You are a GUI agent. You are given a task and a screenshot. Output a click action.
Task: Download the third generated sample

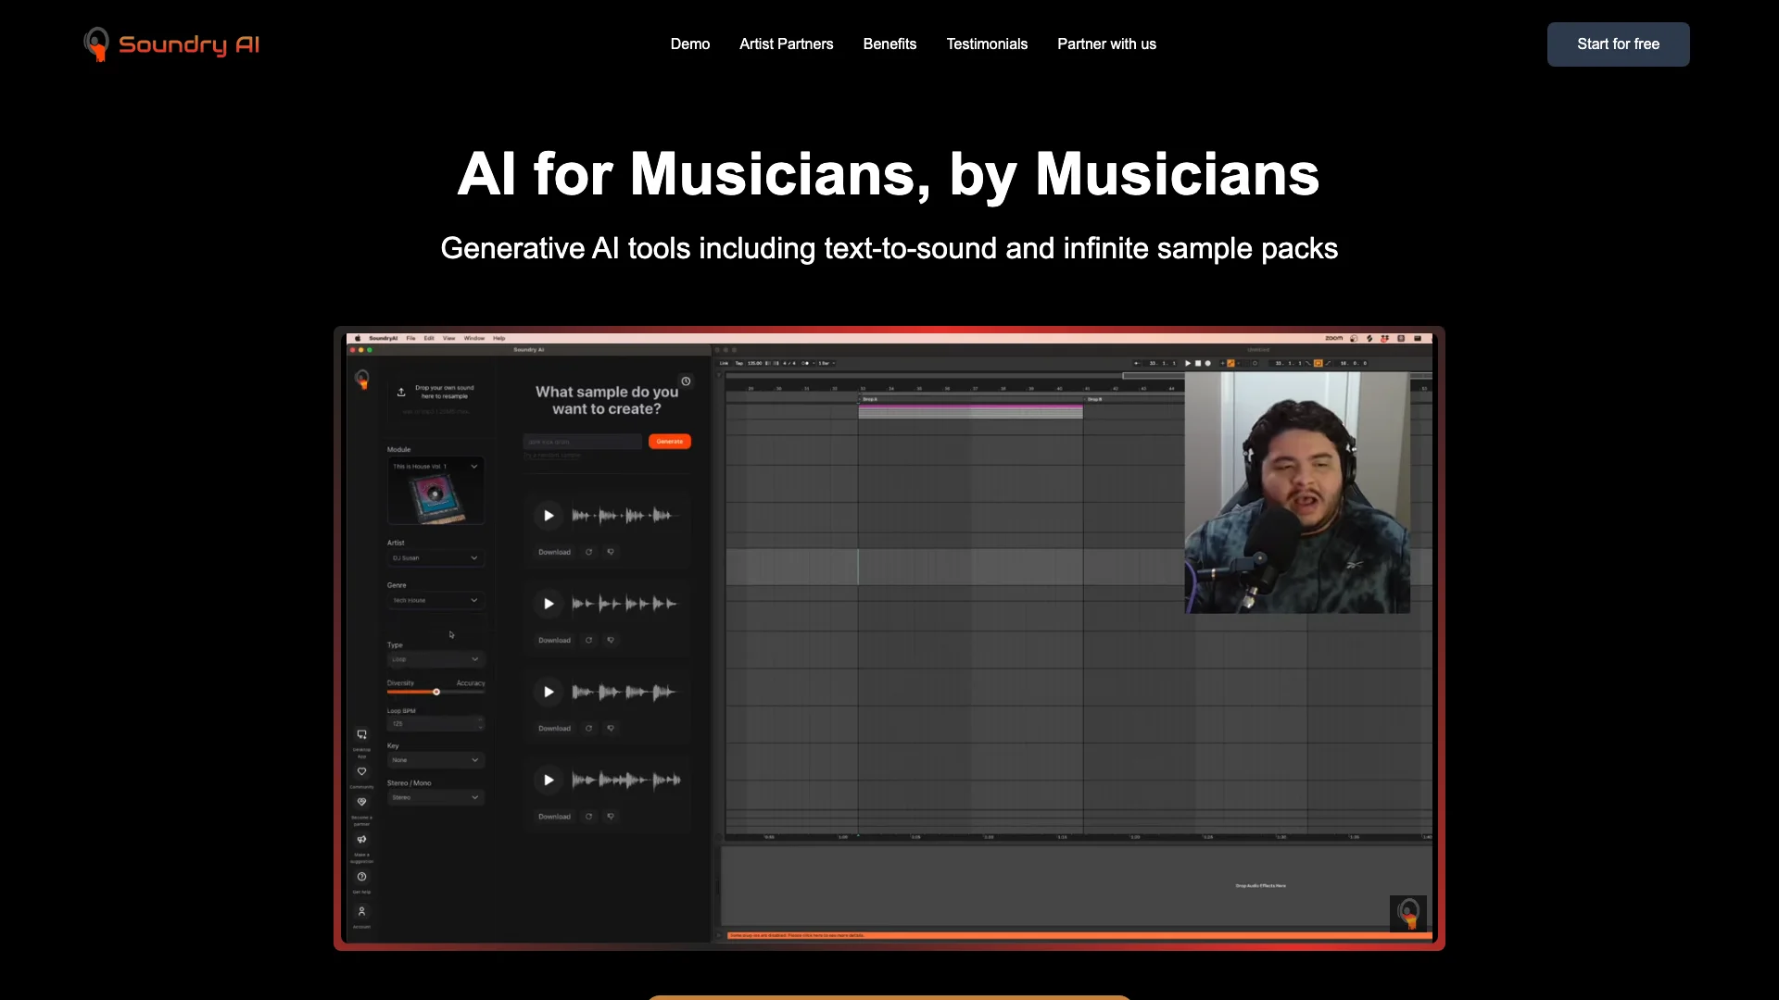[554, 729]
